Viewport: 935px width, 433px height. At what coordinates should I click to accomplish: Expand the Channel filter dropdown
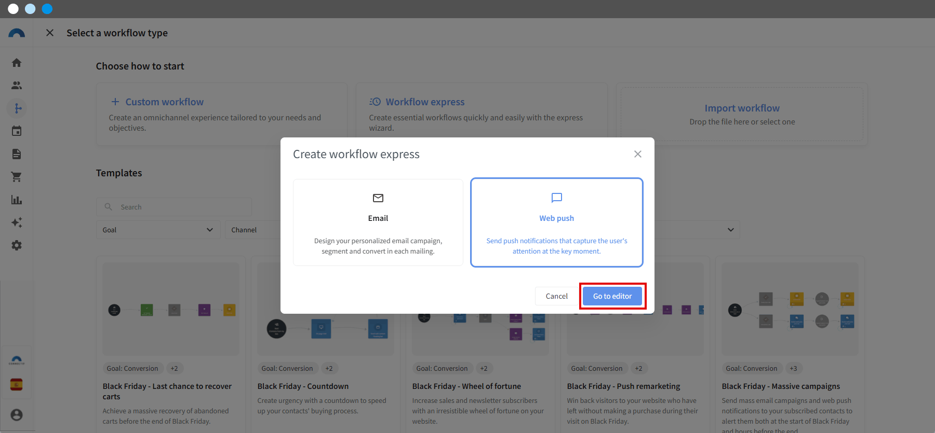[253, 230]
